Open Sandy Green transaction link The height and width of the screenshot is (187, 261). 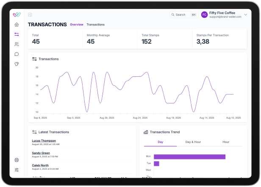(x=41, y=153)
